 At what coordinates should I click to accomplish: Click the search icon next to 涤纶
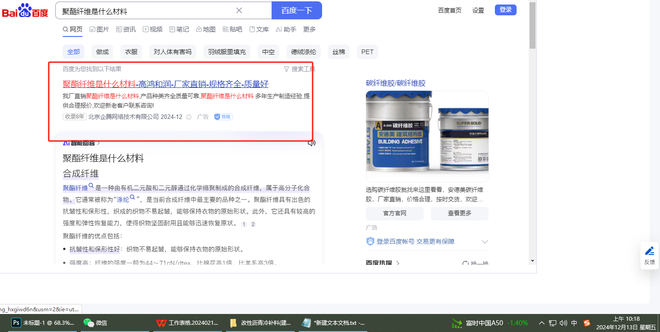coord(133,197)
